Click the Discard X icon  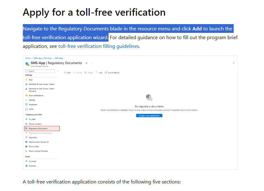pos(74,73)
